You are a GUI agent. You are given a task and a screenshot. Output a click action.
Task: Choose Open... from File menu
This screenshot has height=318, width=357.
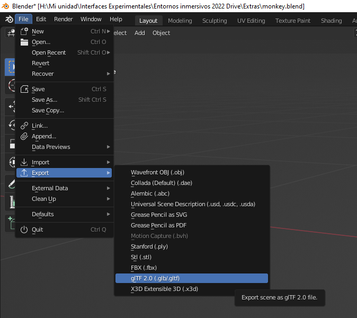[65, 42]
